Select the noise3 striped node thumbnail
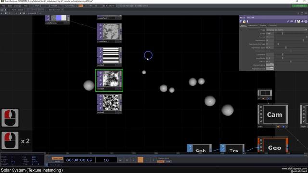 click(x=111, y=55)
